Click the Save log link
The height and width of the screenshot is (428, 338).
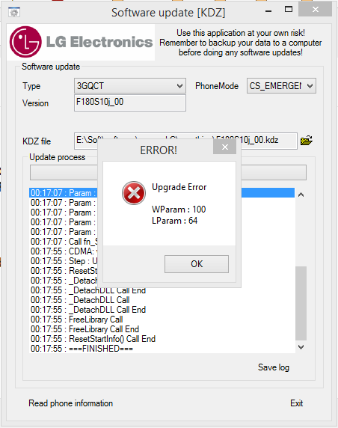pos(274,367)
